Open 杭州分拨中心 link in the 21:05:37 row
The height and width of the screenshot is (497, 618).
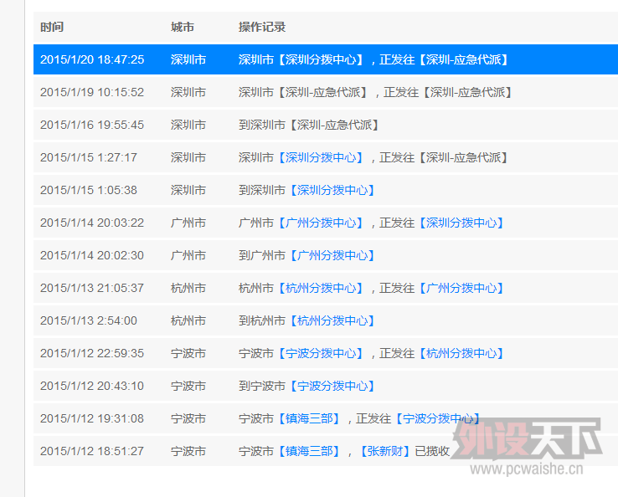click(321, 288)
